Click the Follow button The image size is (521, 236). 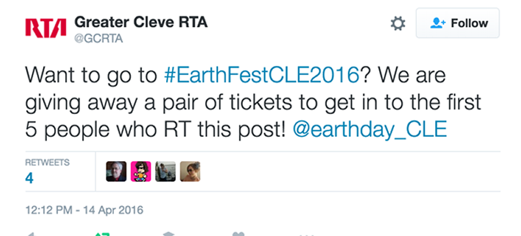[458, 23]
